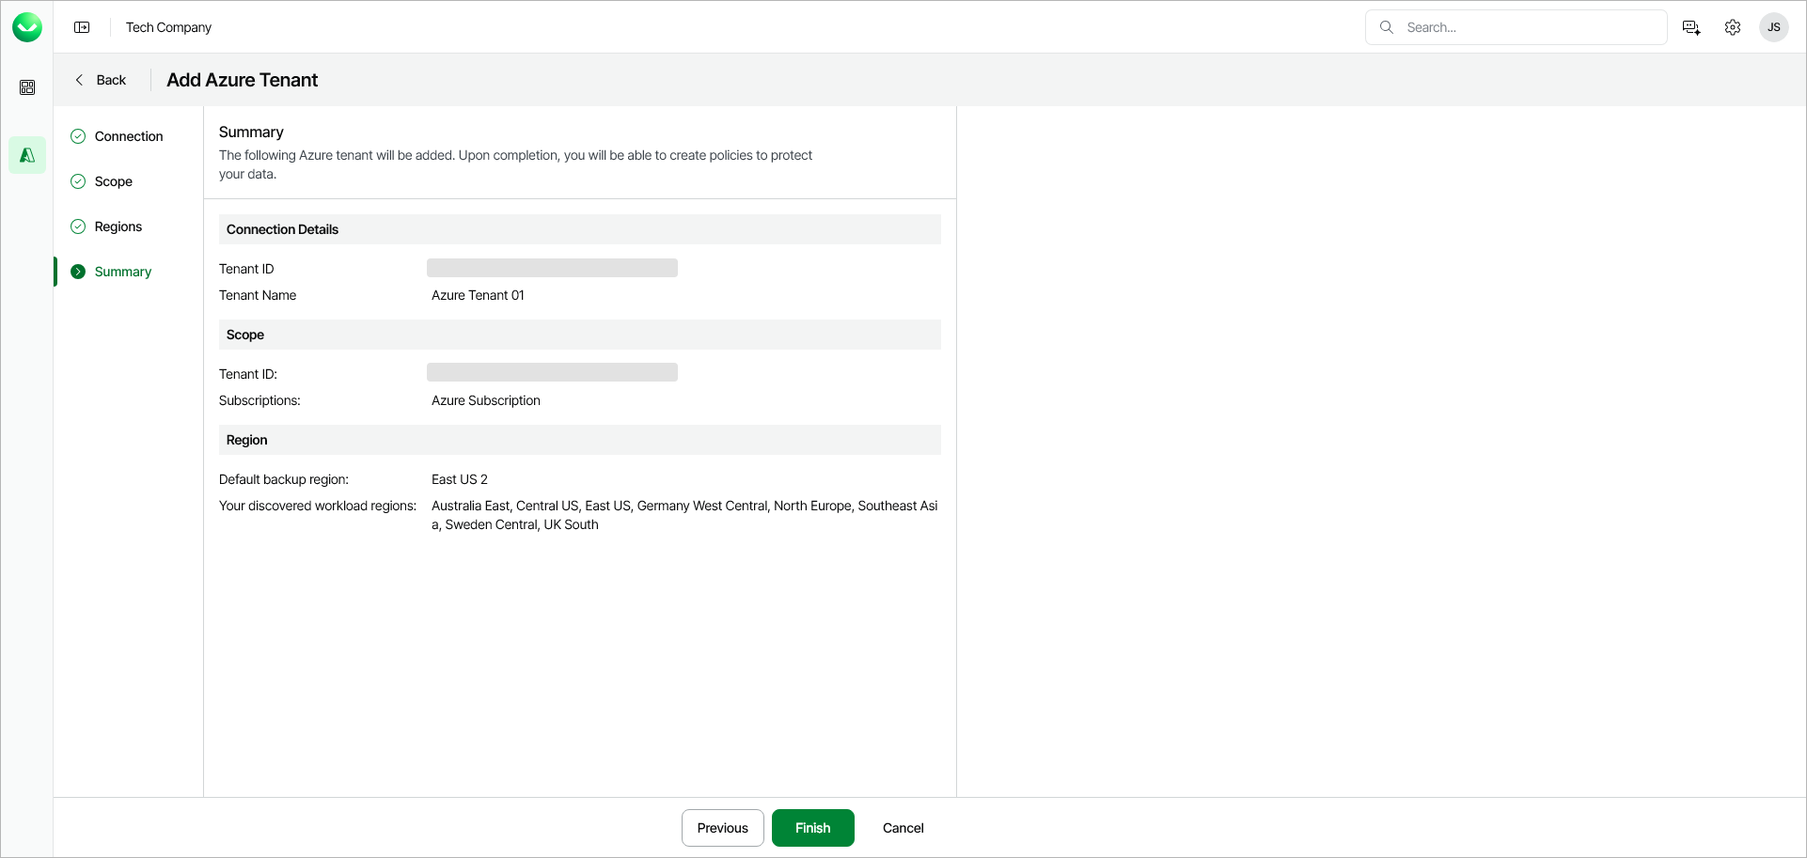
Task: Click the Finish button
Action: coord(813,828)
